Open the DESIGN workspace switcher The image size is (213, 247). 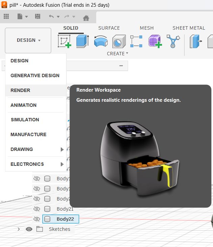click(x=28, y=40)
